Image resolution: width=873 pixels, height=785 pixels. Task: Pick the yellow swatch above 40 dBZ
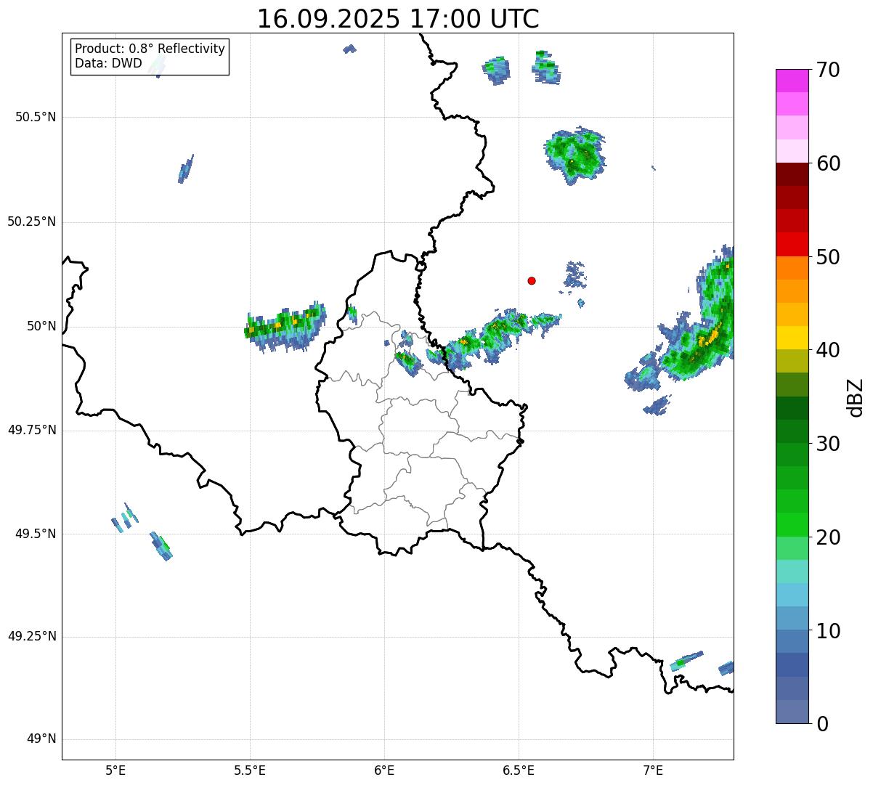click(792, 338)
